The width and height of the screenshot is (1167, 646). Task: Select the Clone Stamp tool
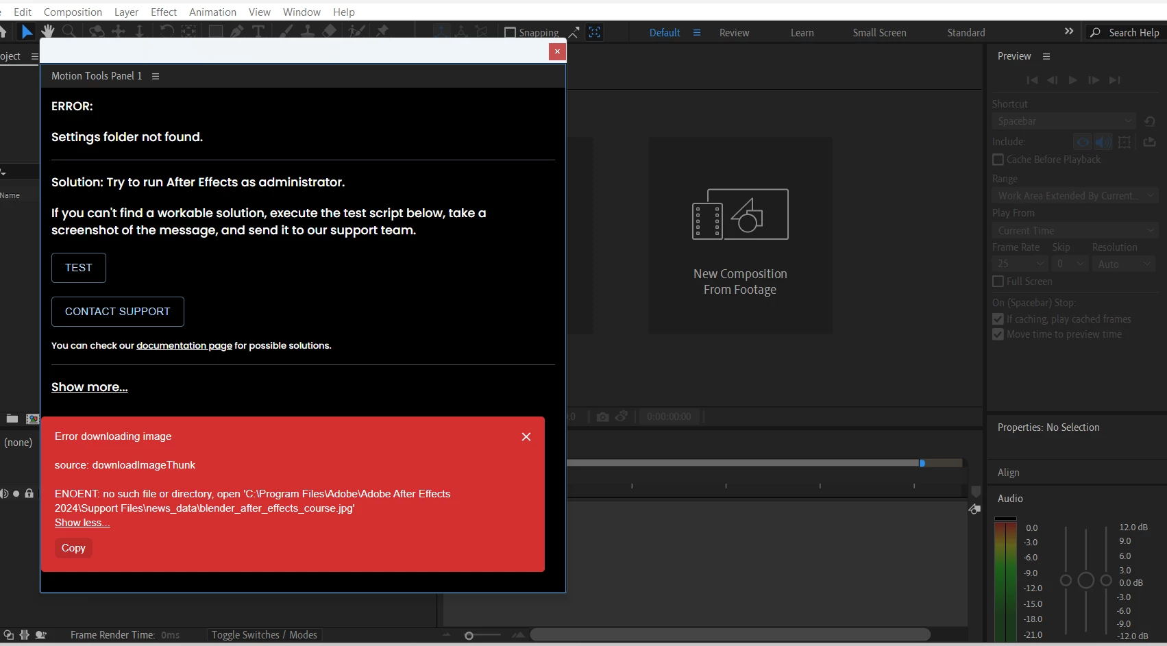click(x=308, y=32)
